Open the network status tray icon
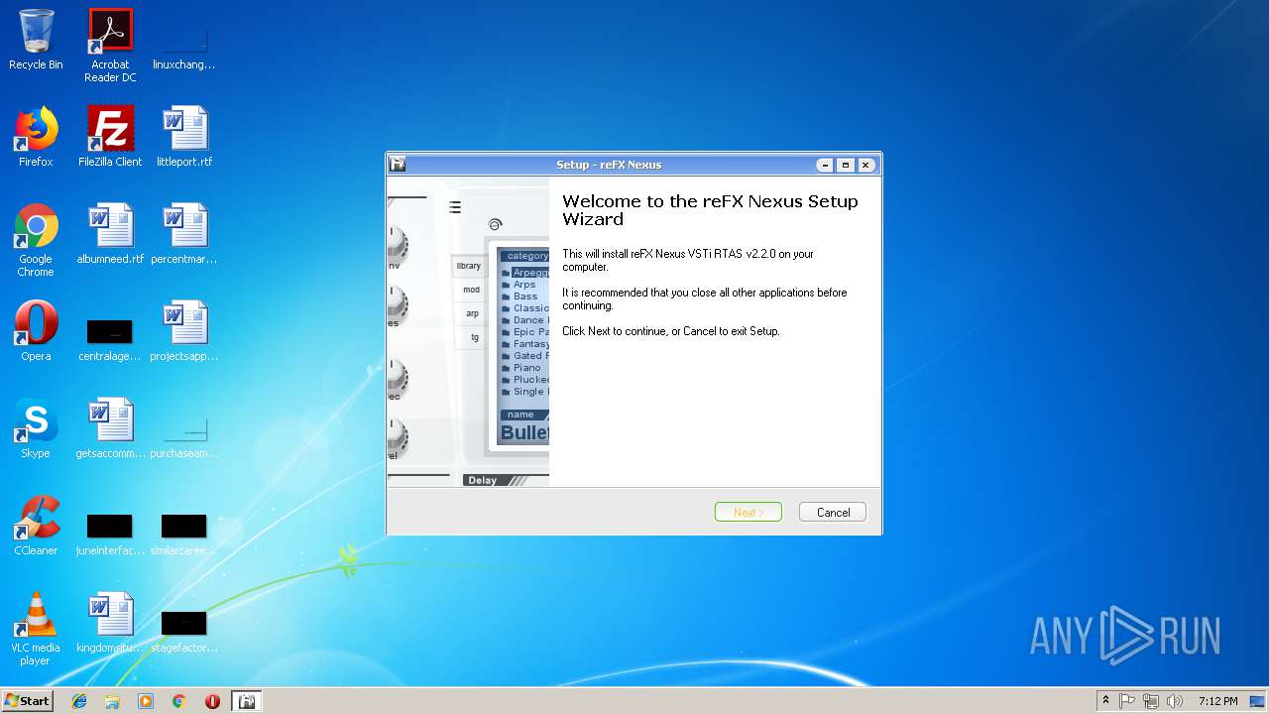This screenshot has height=714, width=1269. click(x=1151, y=701)
